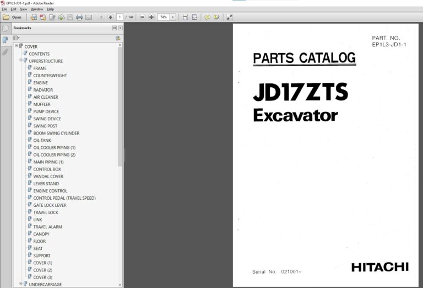Collapse the UPPERSTRUCTURE bookmark node
This screenshot has height=288, width=423.
pos(21,60)
